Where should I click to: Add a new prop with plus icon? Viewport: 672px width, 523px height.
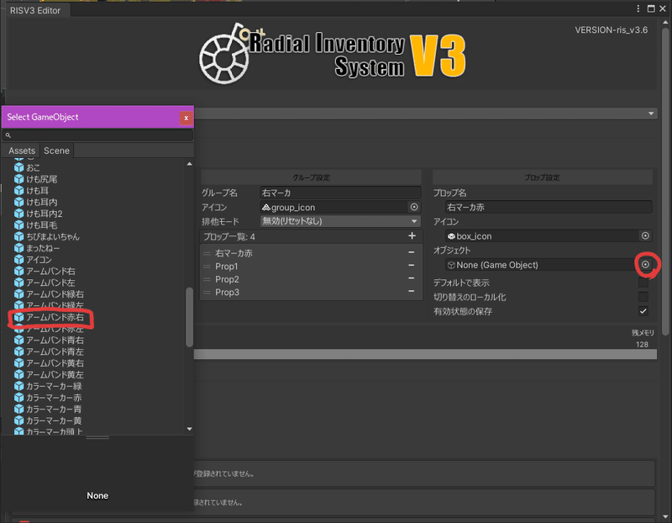[412, 235]
